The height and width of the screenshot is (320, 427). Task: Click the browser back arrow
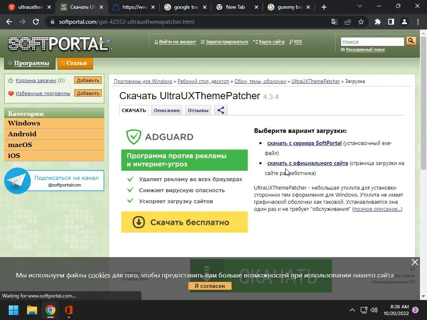[9, 22]
